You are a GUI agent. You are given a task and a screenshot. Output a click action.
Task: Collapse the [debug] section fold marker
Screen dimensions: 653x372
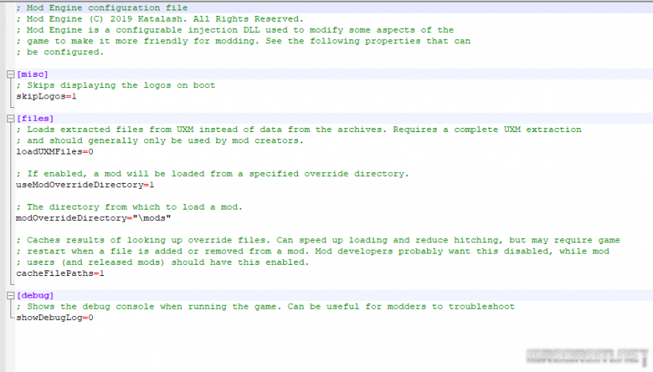click(9, 296)
